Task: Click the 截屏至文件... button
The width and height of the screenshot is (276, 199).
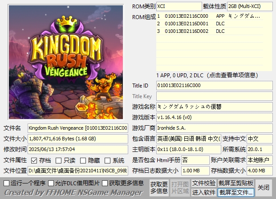Action: [x=236, y=192]
